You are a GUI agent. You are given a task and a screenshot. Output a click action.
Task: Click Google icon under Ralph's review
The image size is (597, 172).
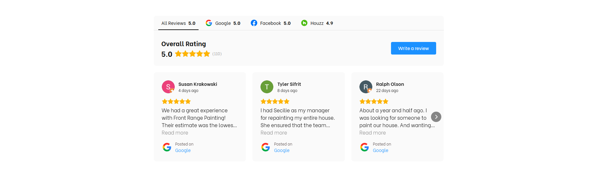(x=365, y=147)
